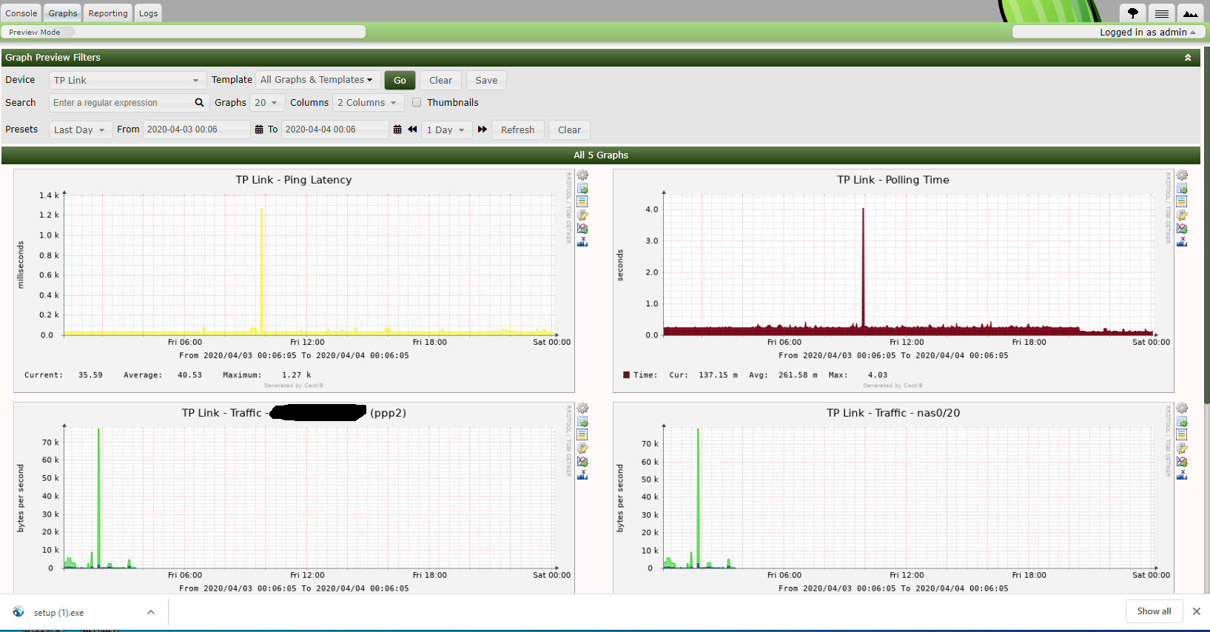1210x632 pixels.
Task: Click Clear next to the Refresh button
Action: [569, 130]
